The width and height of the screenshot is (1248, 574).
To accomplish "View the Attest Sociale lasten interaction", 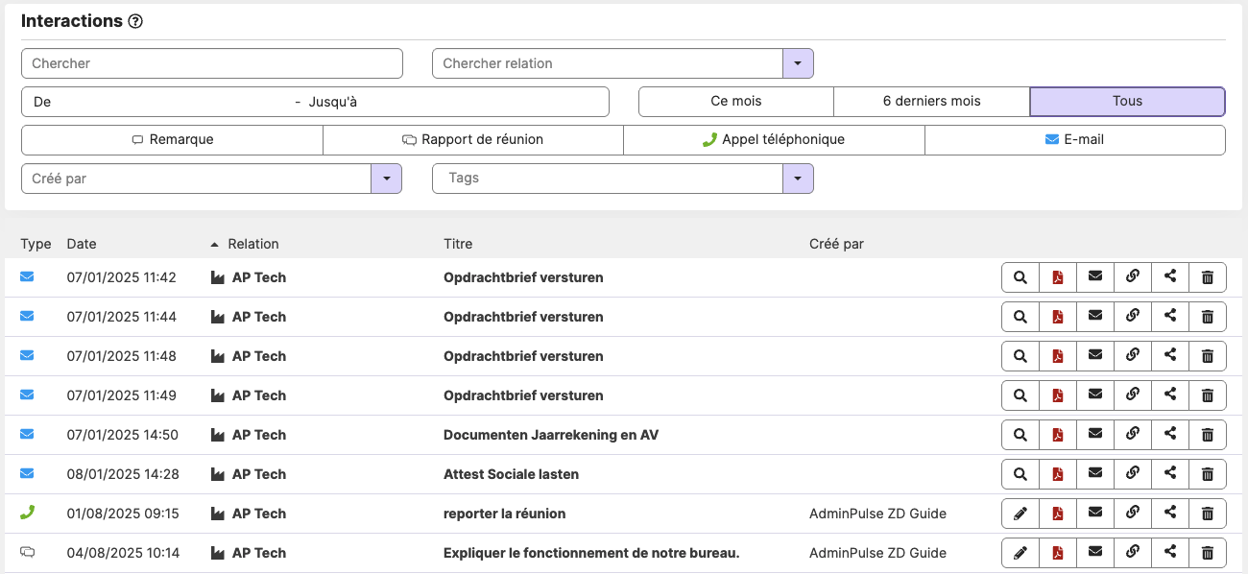I will (x=1020, y=474).
